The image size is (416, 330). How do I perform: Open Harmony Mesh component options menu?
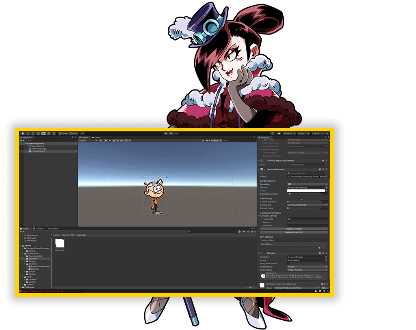click(x=326, y=161)
